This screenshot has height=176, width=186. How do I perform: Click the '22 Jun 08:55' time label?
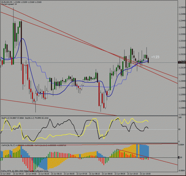pyautogui.click(x=107, y=174)
